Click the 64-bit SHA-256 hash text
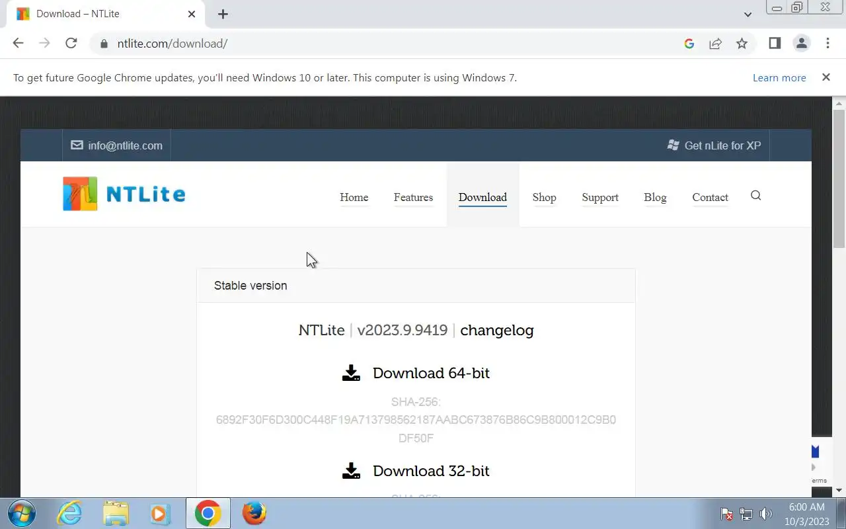 click(x=416, y=429)
